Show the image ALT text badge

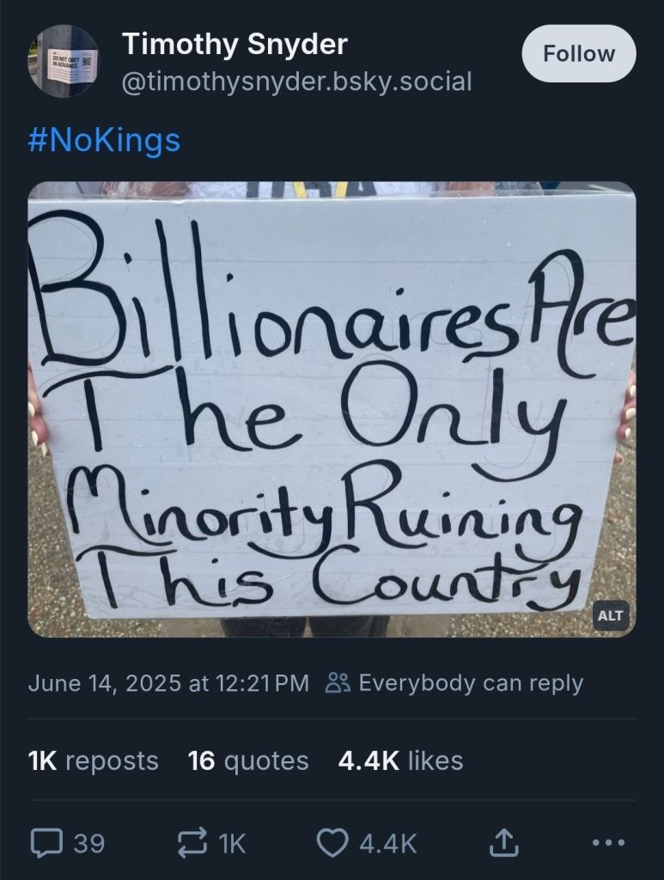(610, 615)
